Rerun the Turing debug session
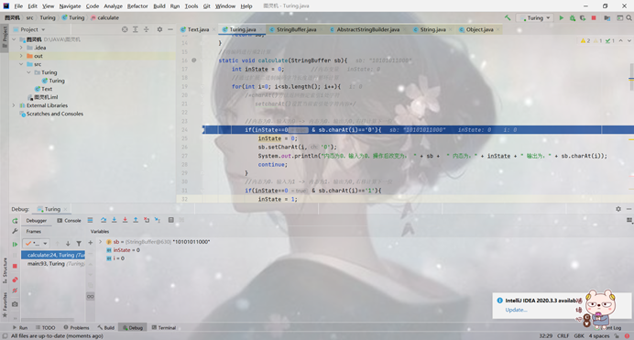Screen dimensions: 634x340 (x=15, y=220)
